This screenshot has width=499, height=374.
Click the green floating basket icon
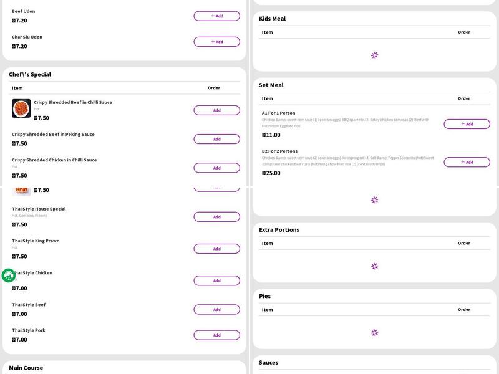[x=9, y=276]
